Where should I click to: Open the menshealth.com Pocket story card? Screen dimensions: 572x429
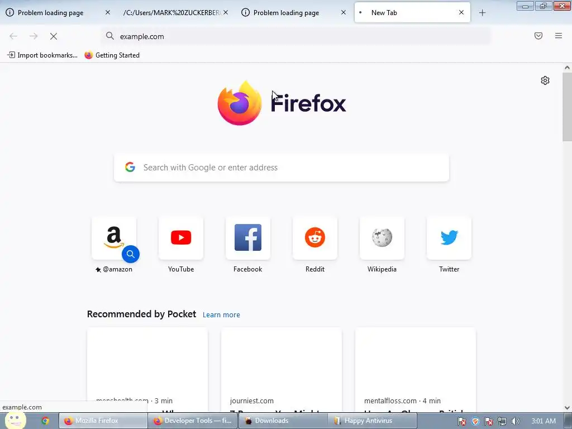(147, 370)
